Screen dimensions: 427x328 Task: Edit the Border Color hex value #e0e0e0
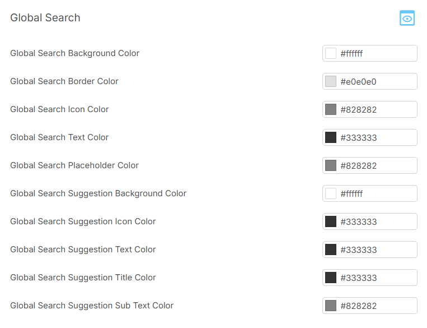point(376,81)
